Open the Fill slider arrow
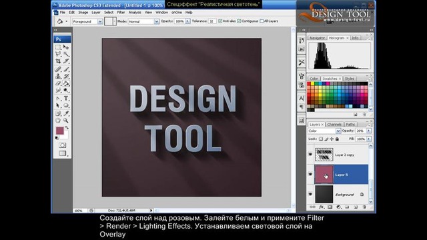This screenshot has height=240, width=427. tap(369, 139)
